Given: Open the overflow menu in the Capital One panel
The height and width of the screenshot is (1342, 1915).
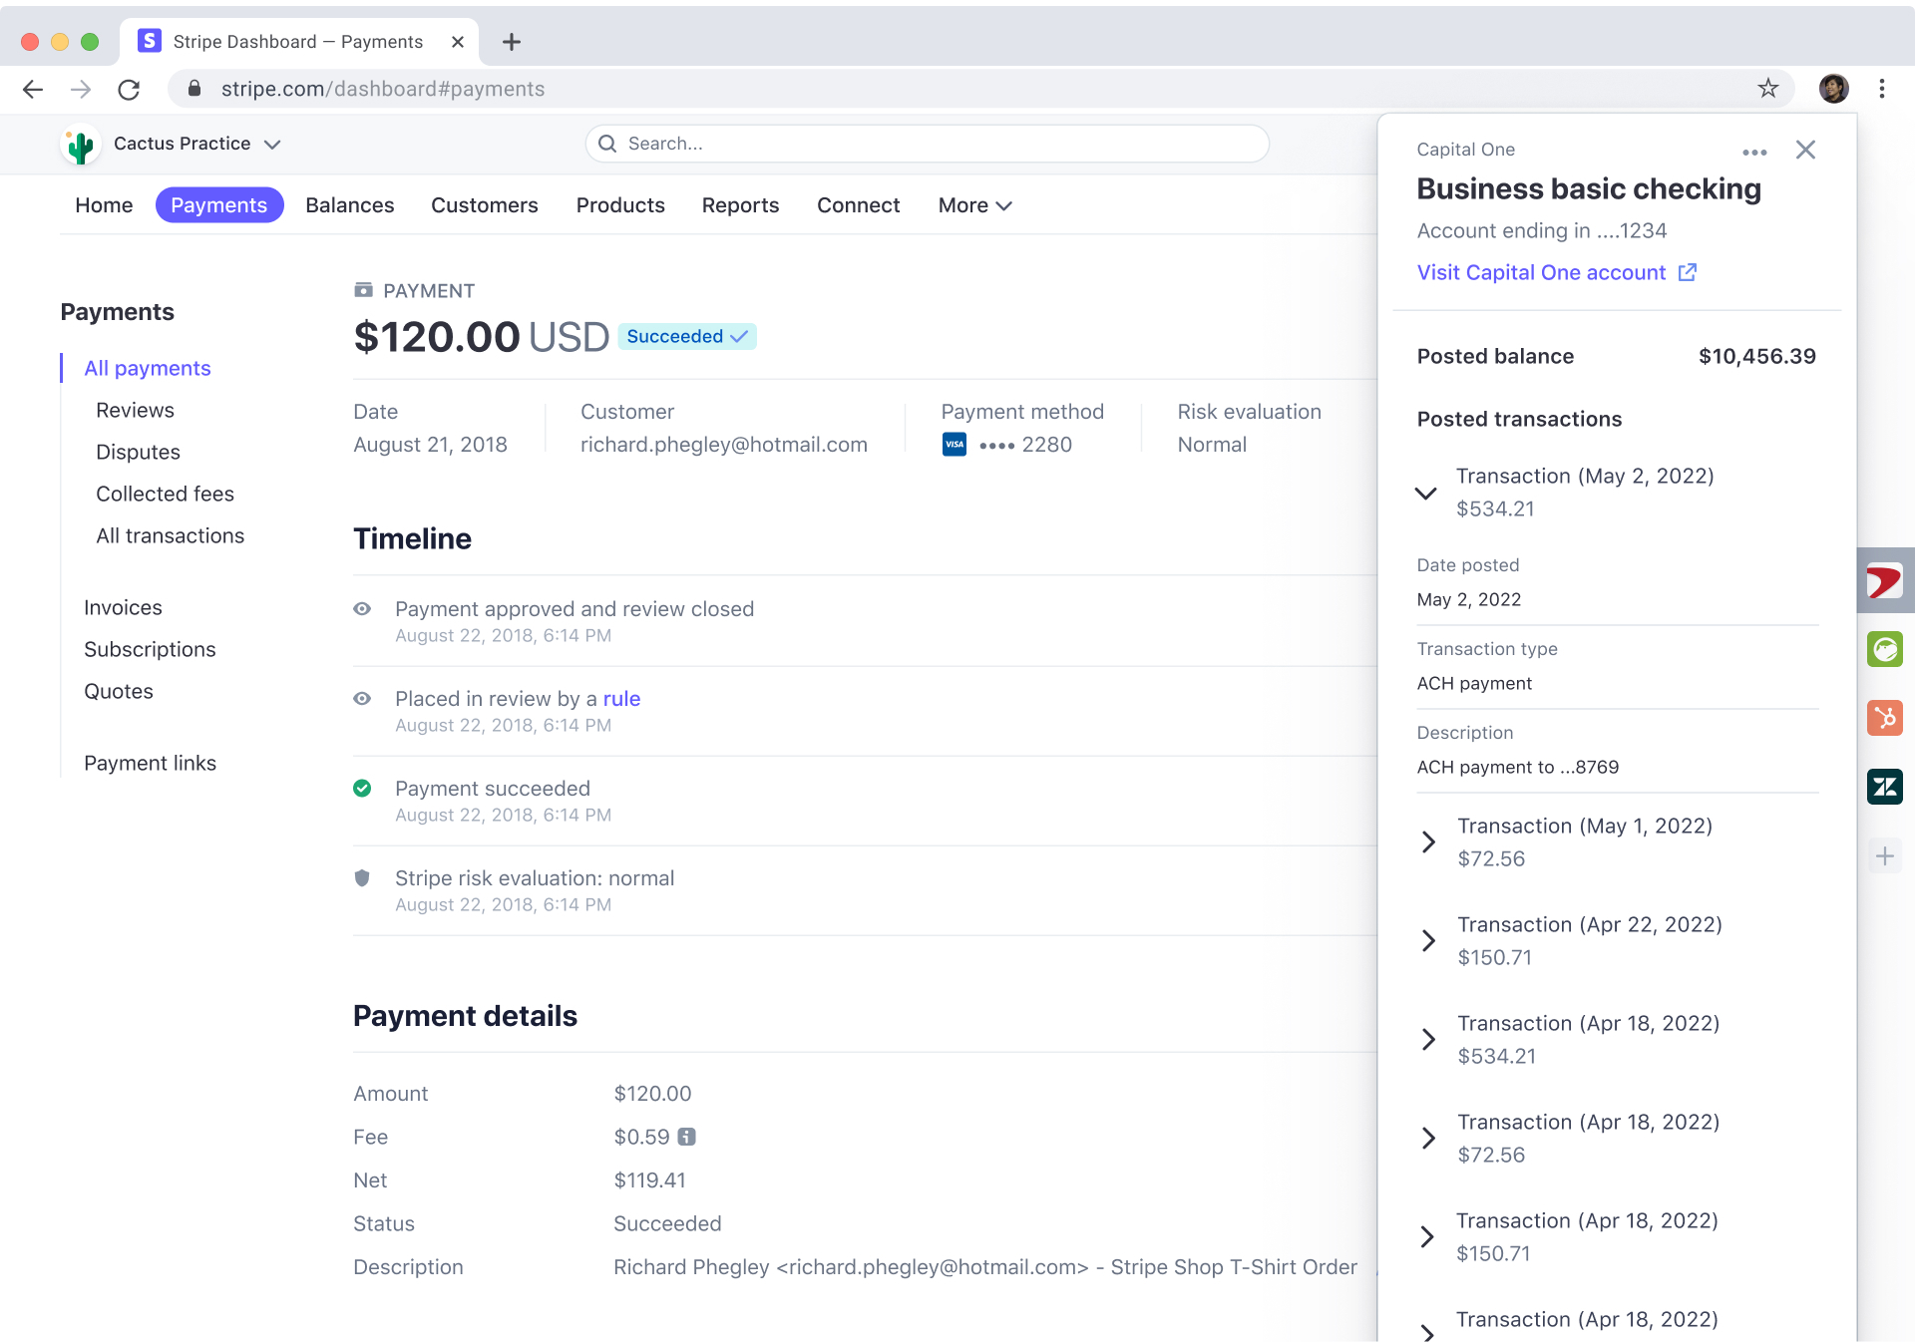Looking at the screenshot, I should (x=1755, y=150).
